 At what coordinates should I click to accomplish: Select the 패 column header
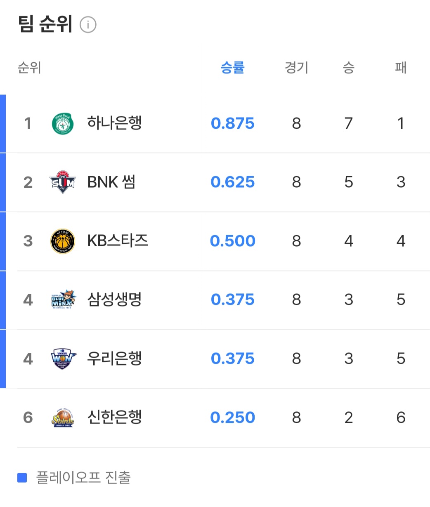coord(401,67)
